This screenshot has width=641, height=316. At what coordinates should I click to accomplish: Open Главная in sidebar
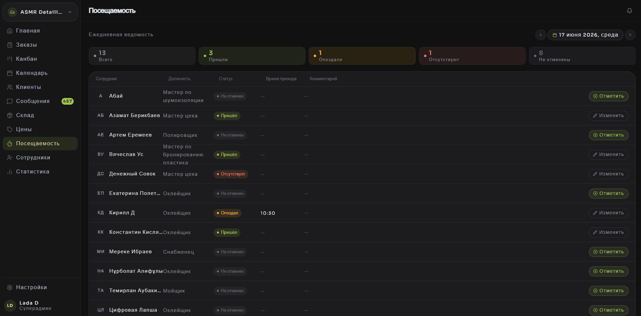(40, 31)
